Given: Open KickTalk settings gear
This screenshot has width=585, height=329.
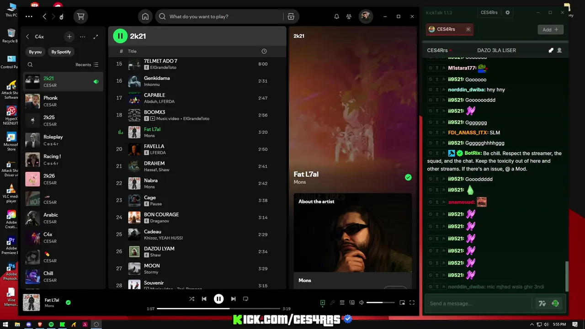Looking at the screenshot, I should coord(507,13).
